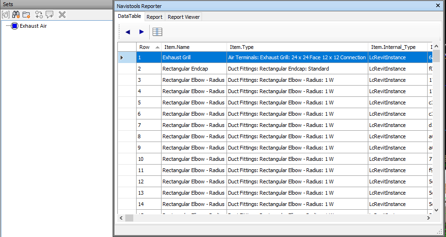446x237 pixels.
Task: Click the Duct Fittings Rectangular Endcap Standard cell
Action: coord(297,69)
